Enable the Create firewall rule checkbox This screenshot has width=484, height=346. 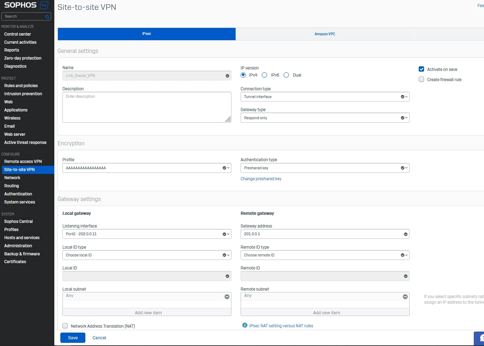(421, 79)
